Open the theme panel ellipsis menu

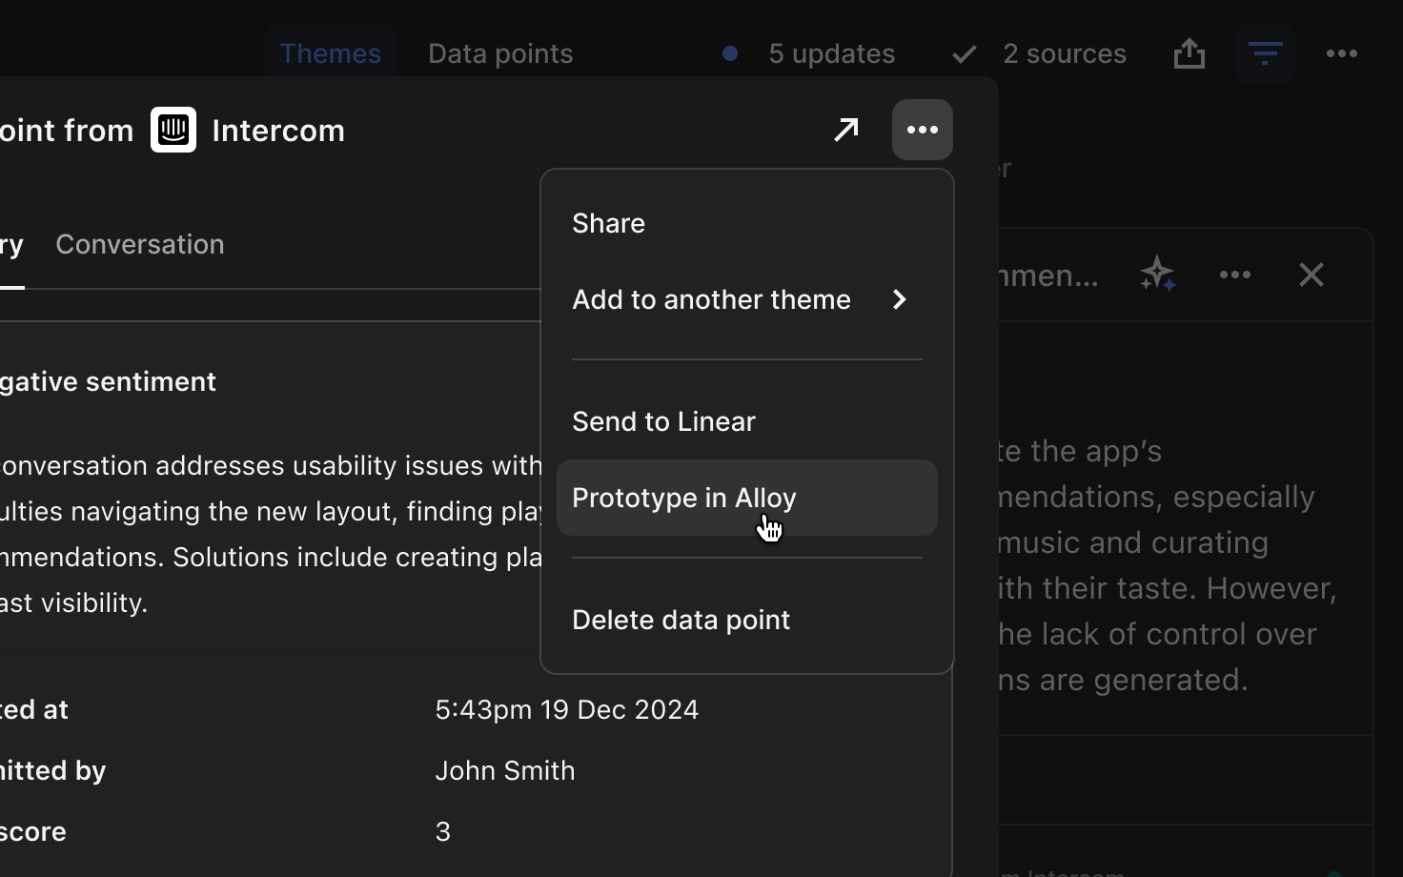coord(1235,275)
